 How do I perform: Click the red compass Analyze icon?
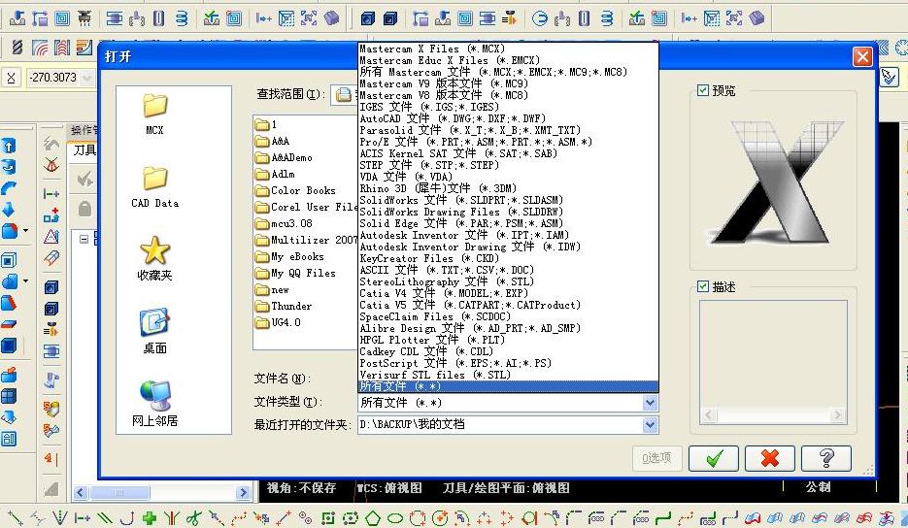coord(51,166)
